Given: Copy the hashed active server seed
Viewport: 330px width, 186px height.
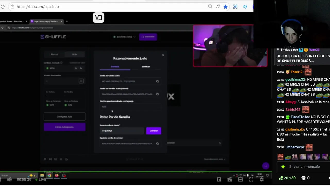Looking at the screenshot, I should pos(158,94).
